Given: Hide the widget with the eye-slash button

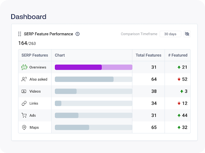Looking at the screenshot, I should pos(187,34).
